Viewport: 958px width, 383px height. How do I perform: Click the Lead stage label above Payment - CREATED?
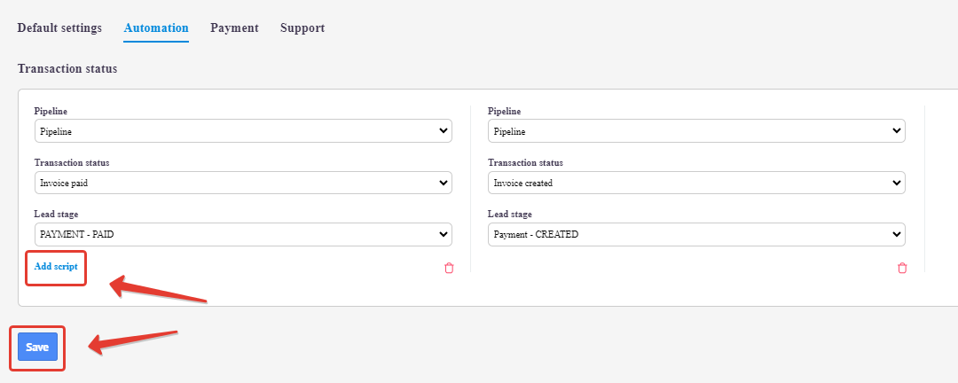509,215
